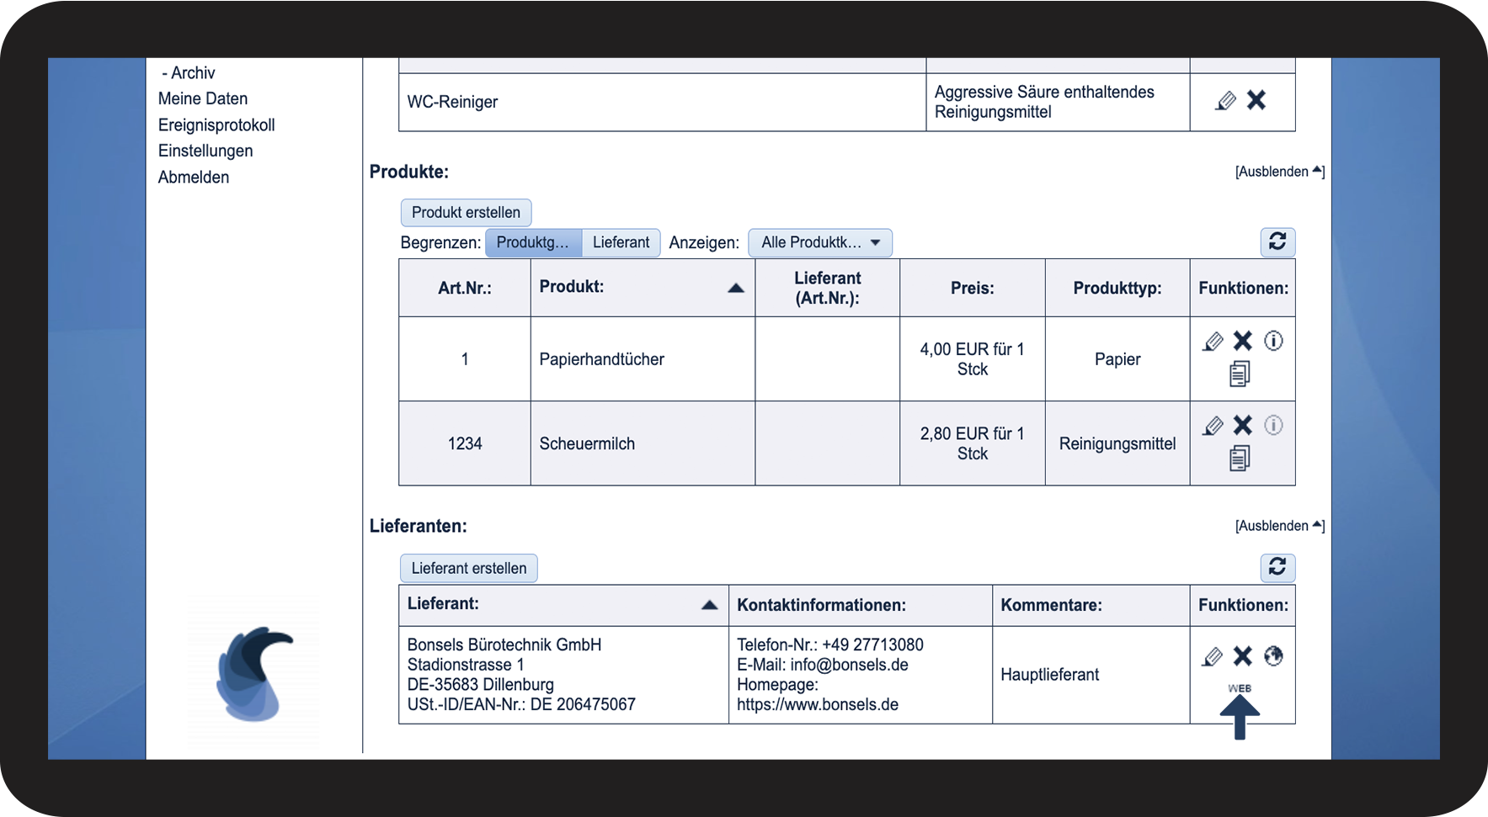Refresh the Produkte table
Image resolution: width=1488 pixels, height=817 pixels.
pos(1277,242)
